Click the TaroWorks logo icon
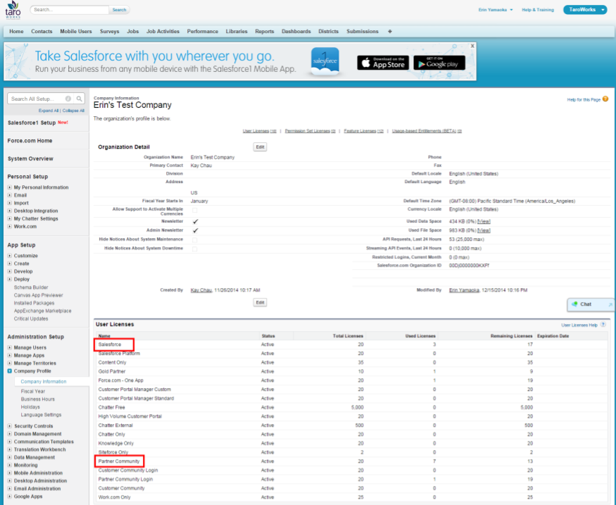The height and width of the screenshot is (505, 616). tap(13, 10)
